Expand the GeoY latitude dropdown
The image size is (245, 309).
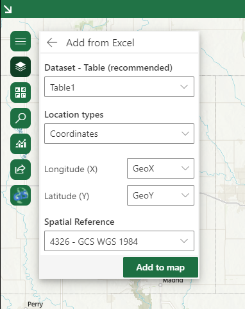160,195
